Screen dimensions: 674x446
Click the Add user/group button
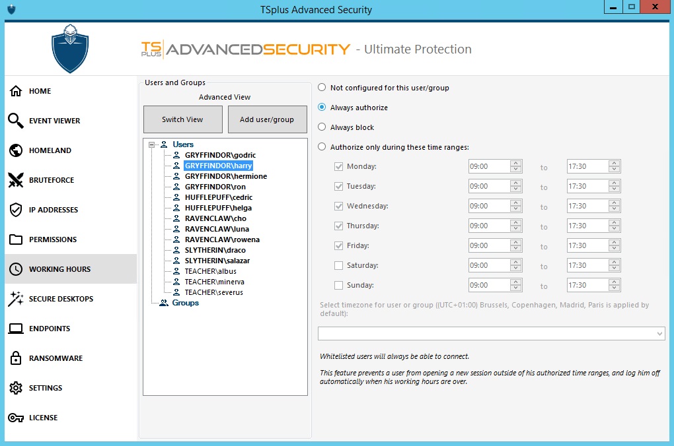pos(267,119)
